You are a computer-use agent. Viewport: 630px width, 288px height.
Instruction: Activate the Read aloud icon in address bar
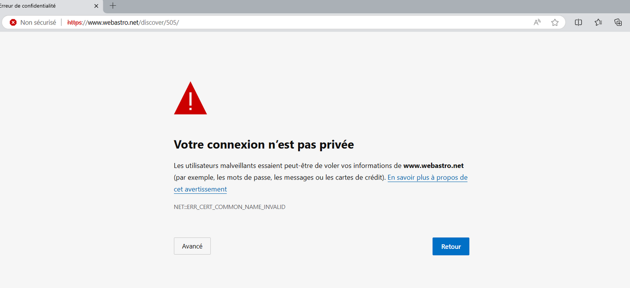(x=537, y=22)
